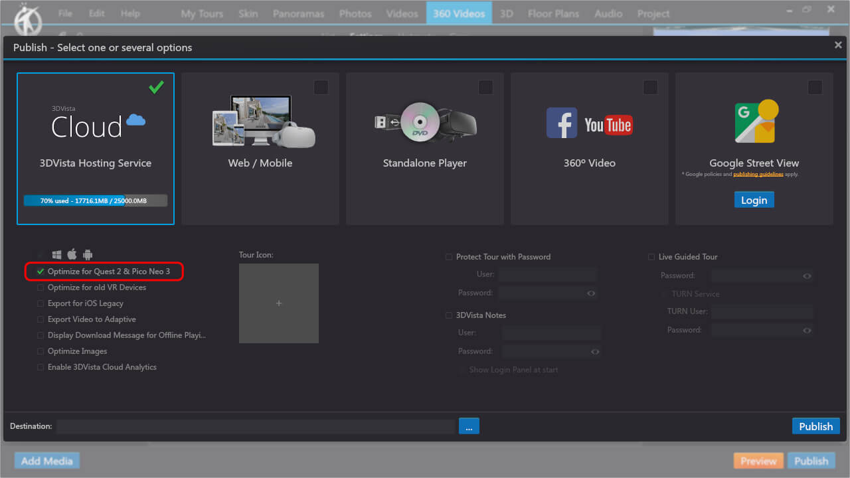Check the 360º Video option checkbox
The image size is (850, 478).
650,87
